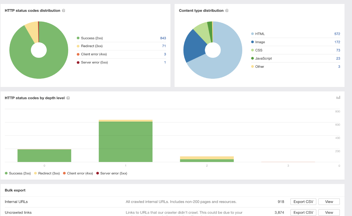The height and width of the screenshot is (216, 352).
Task: Click the Content type distribution title
Action: (201, 11)
